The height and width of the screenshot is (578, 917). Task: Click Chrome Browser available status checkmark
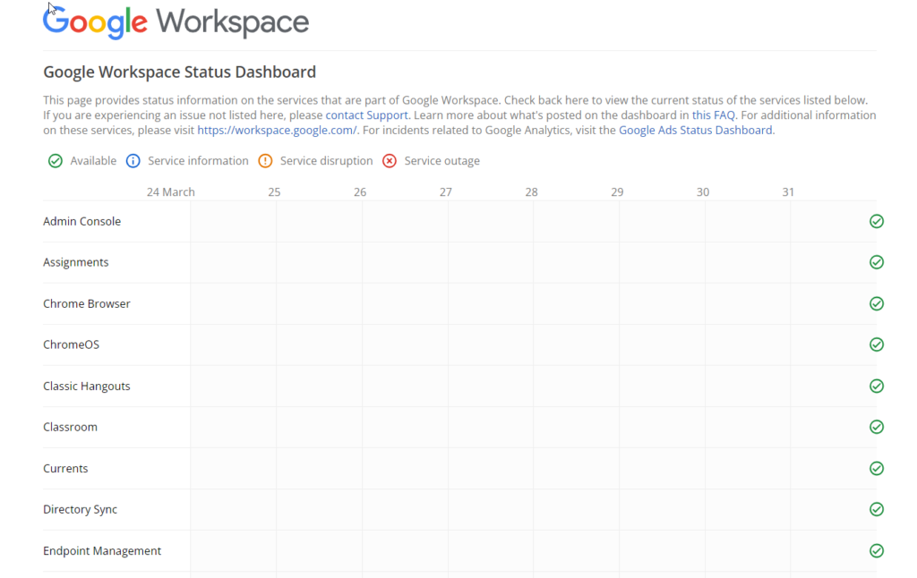(876, 304)
